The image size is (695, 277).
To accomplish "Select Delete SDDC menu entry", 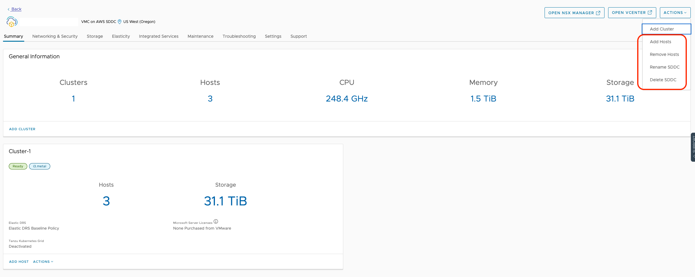I will pos(663,80).
